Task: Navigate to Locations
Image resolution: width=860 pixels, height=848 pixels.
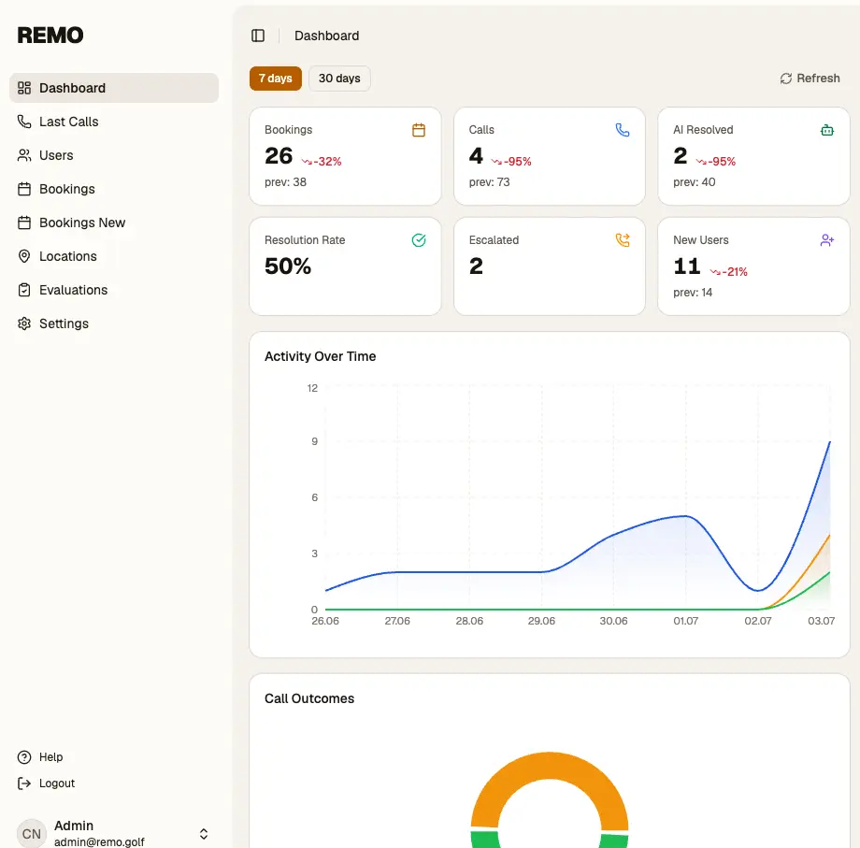Action: [x=114, y=256]
